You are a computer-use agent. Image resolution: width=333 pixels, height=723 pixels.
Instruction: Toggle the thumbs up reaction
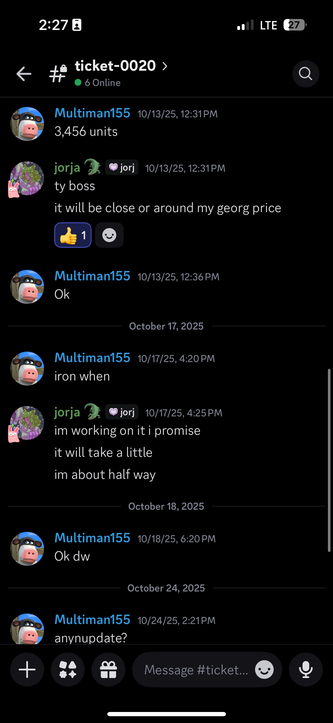point(73,235)
